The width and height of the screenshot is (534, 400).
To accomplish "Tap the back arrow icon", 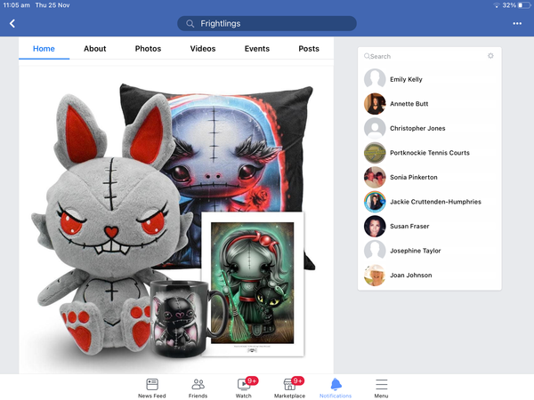I will [x=12, y=23].
